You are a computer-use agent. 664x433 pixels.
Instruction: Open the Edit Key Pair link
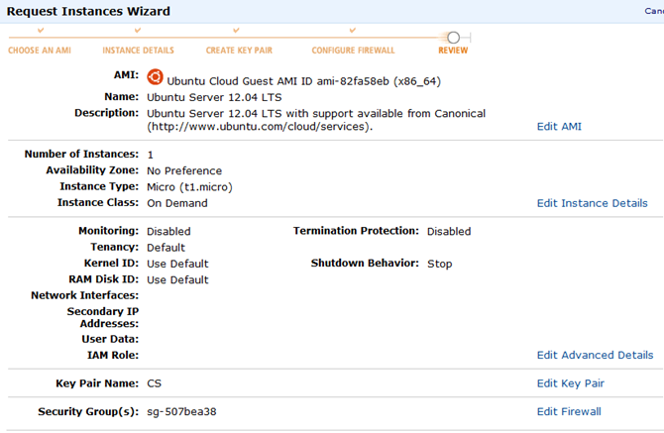pos(570,383)
